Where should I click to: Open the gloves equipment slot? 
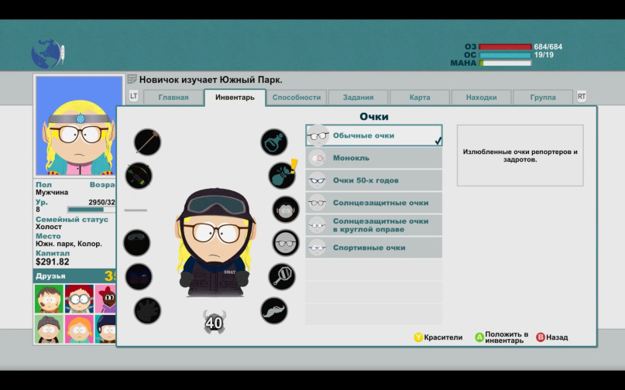click(x=147, y=310)
